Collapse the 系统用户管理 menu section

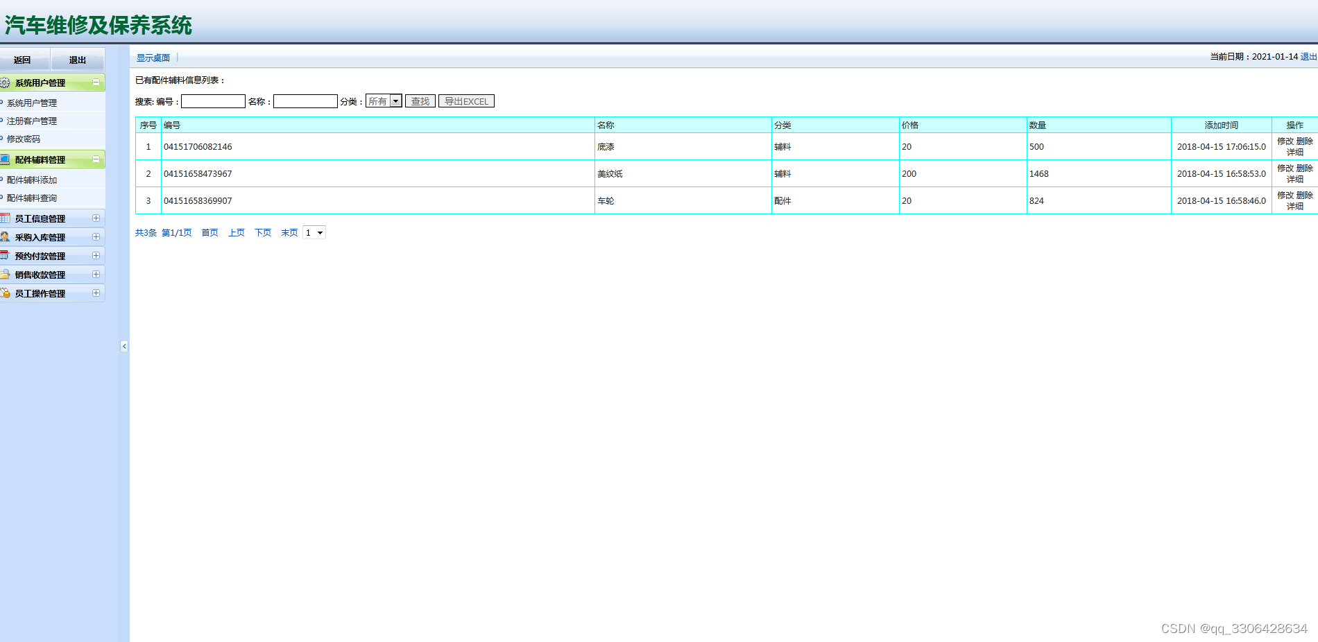96,83
